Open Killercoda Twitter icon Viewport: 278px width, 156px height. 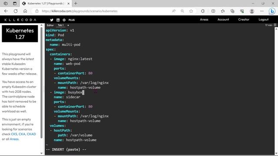[52, 20]
